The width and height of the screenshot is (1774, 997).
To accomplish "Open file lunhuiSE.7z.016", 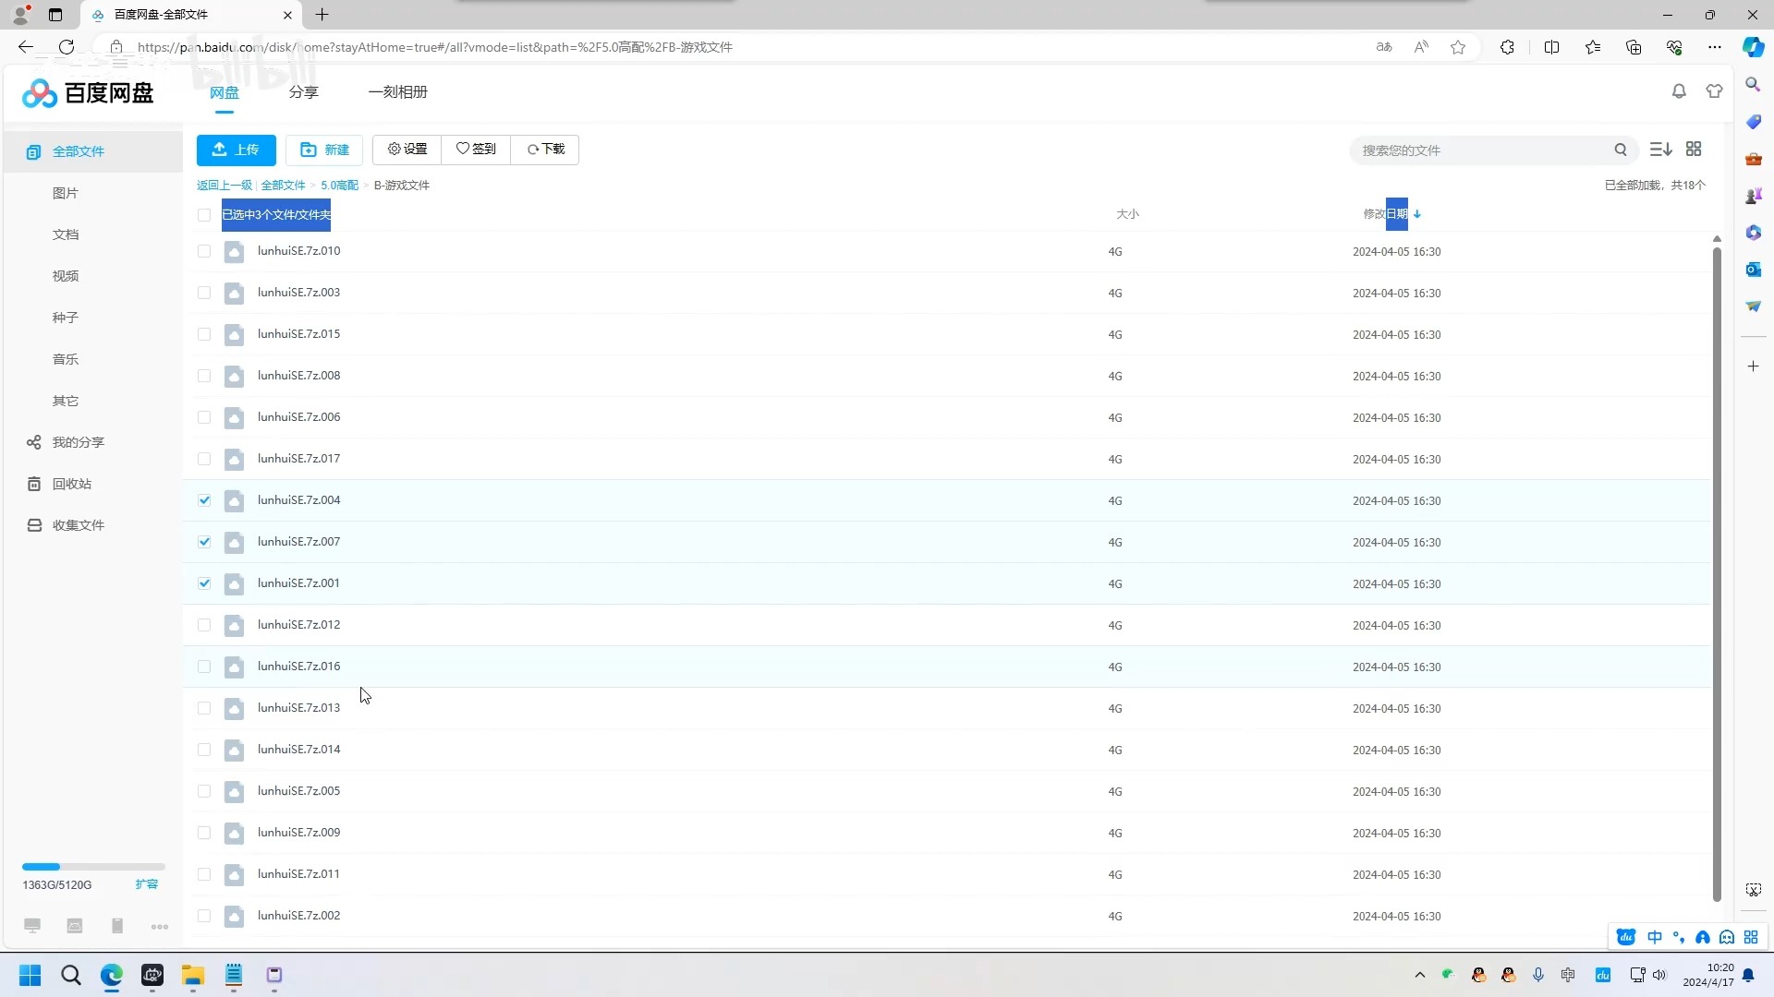I will 298,667.
